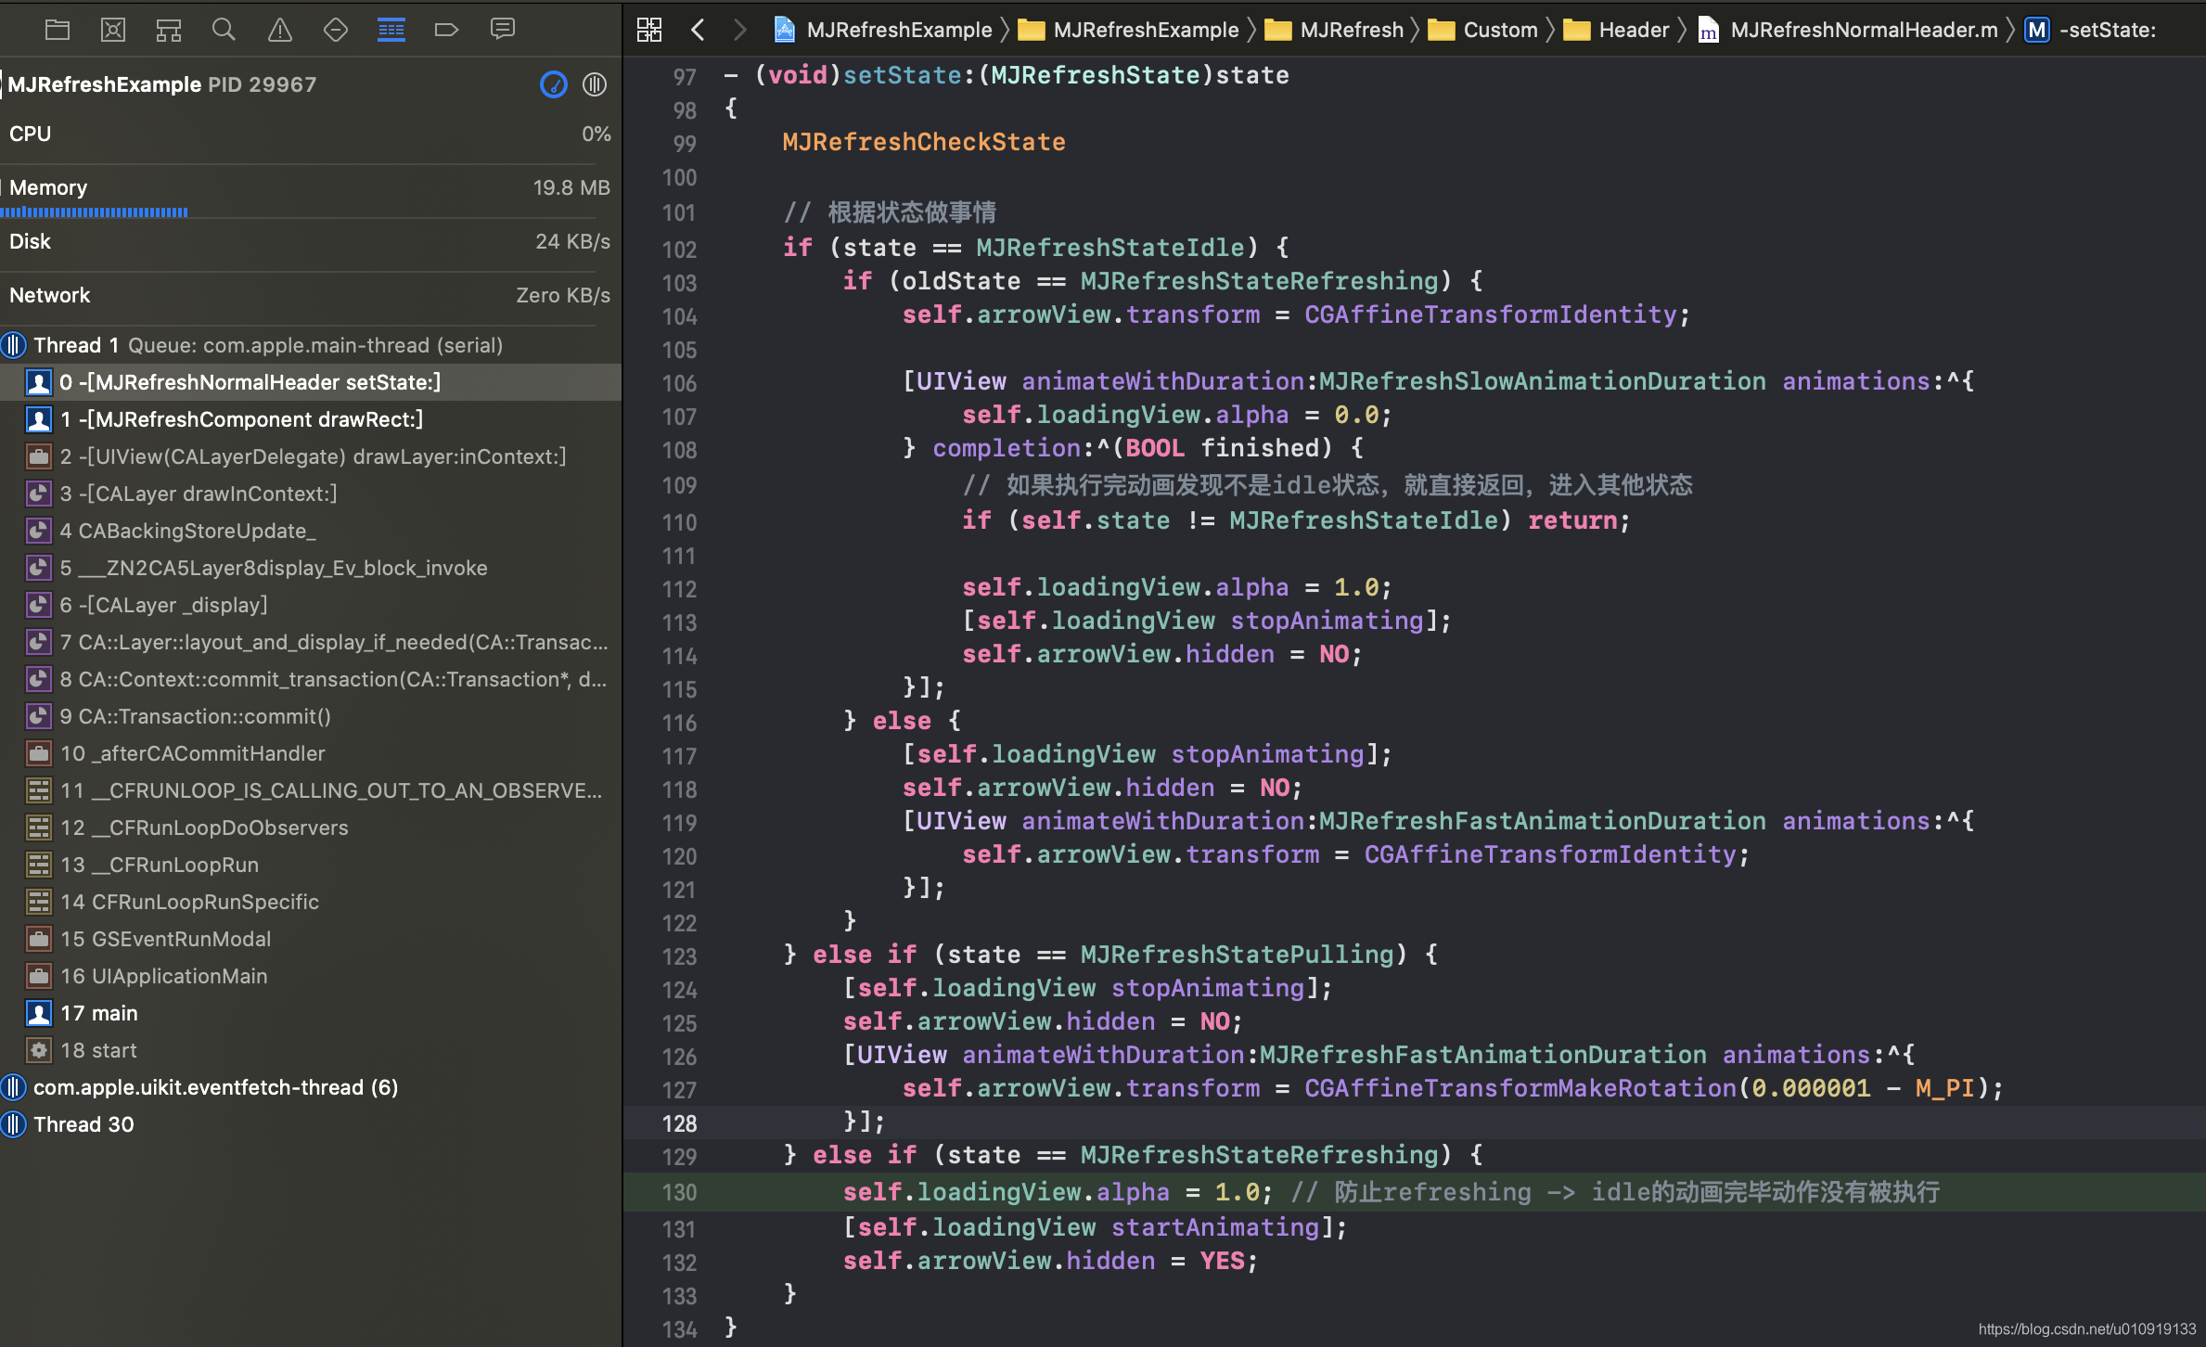Viewport: 2206px width, 1347px height.
Task: Select the MJRefreshNormalHeader.m breadcrumb item
Action: pos(1863,30)
